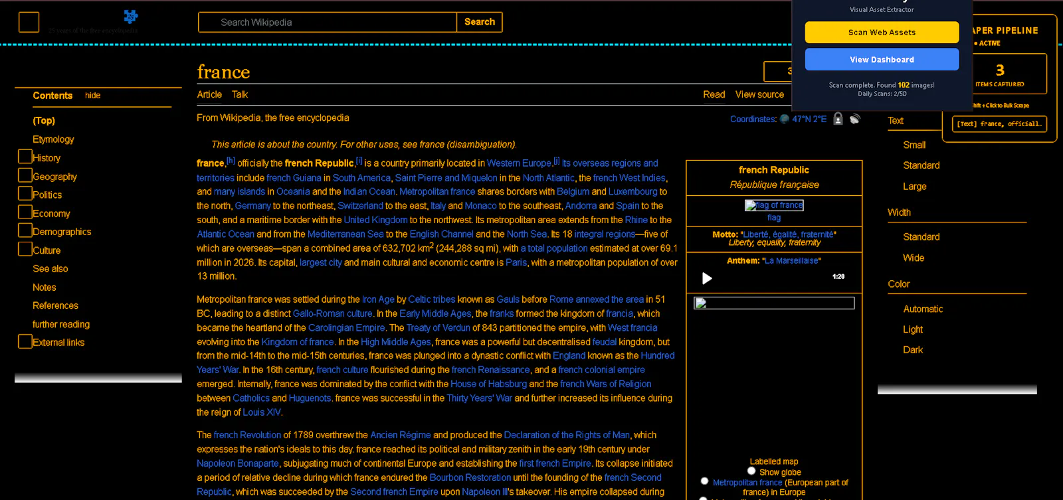Open the Iron Age link
The image size is (1063, 500).
coord(378,299)
